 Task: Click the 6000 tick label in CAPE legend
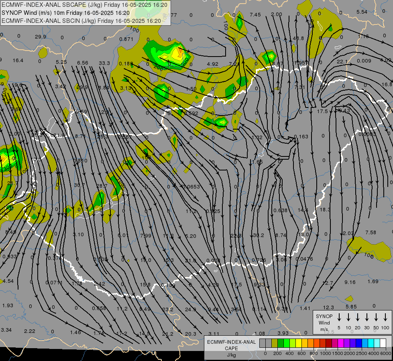click(386, 353)
